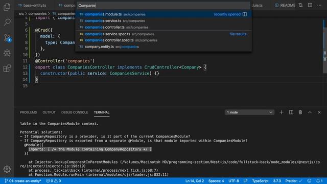Open the Manage gear settings menu
This screenshot has width=327, height=184.
(x=7, y=169)
